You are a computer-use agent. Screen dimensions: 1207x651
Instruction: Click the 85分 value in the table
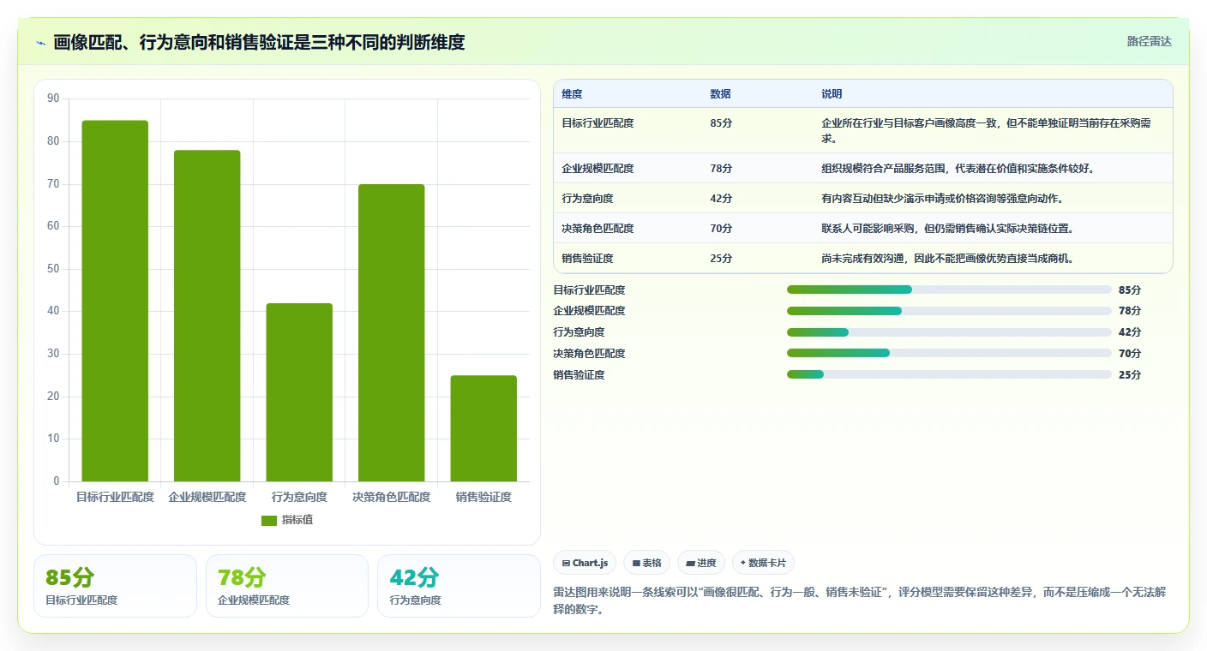721,123
